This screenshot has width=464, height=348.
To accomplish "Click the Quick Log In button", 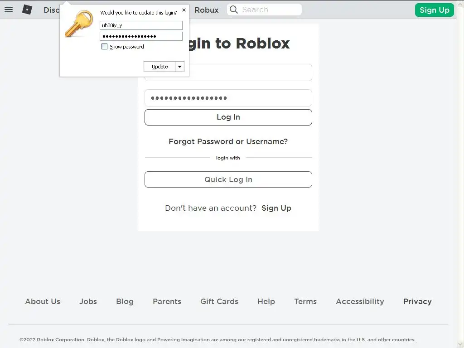I will coord(228,179).
